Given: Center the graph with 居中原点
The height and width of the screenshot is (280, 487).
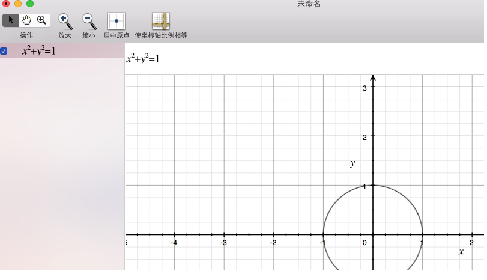Looking at the screenshot, I should tap(116, 21).
